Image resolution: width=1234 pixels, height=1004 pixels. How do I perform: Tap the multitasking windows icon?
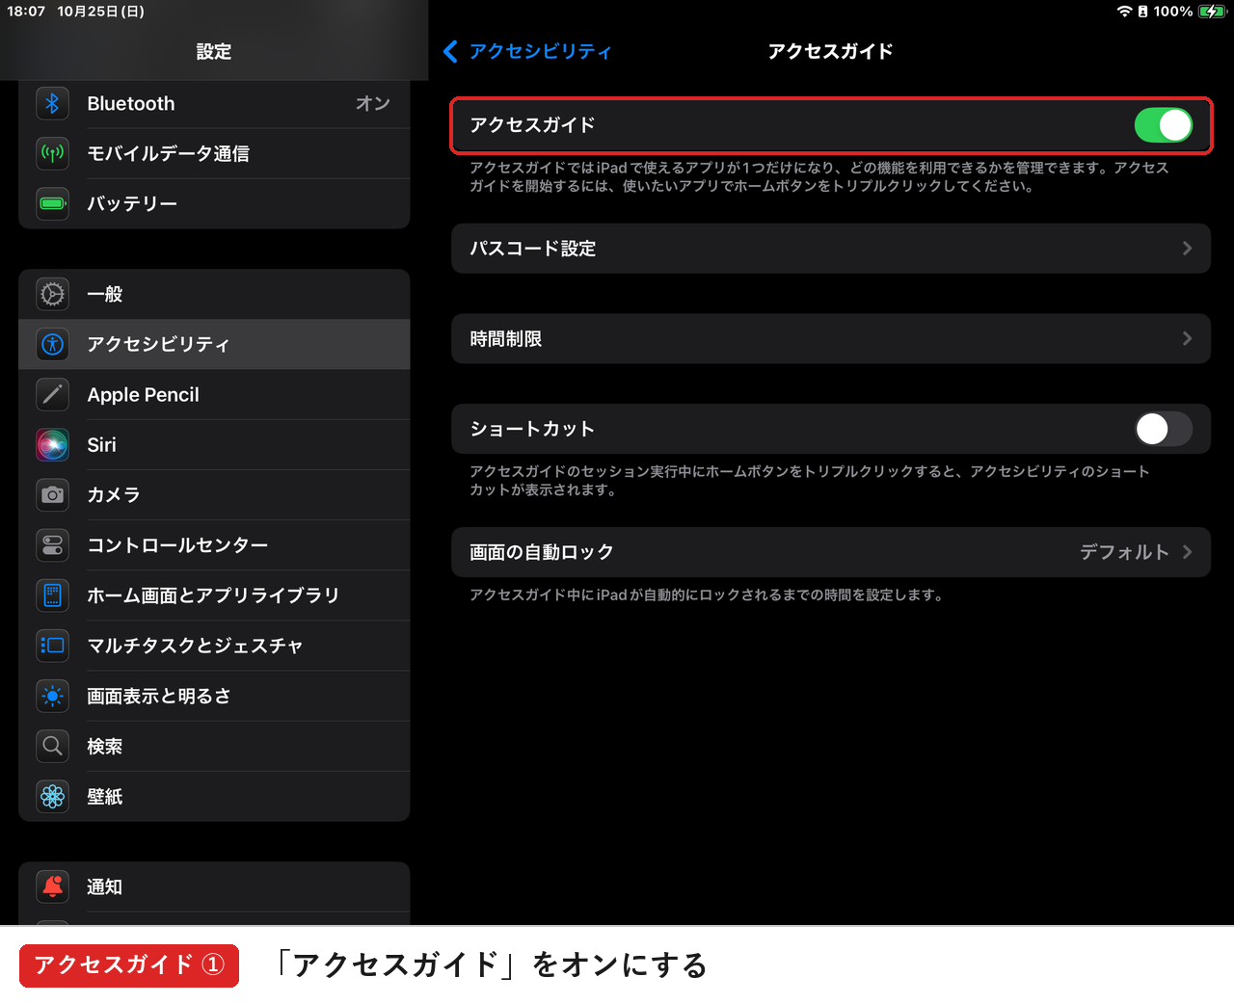(53, 645)
